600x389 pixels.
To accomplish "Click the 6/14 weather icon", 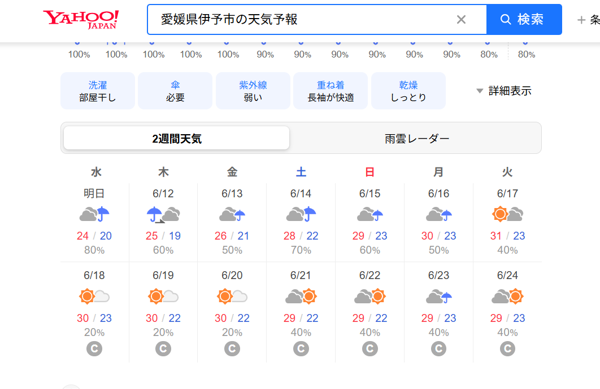I will (301, 214).
